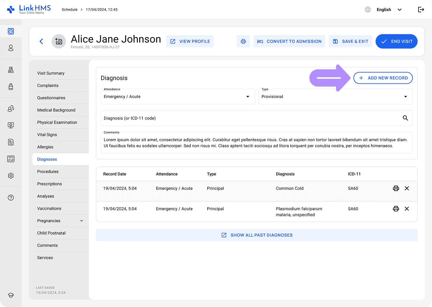Go back using the left chevron arrow

click(41, 41)
